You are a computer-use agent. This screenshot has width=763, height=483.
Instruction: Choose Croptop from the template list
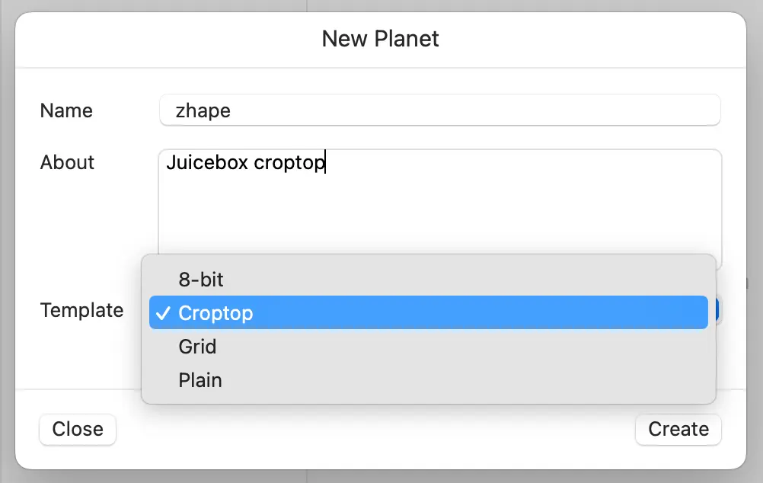click(x=215, y=312)
